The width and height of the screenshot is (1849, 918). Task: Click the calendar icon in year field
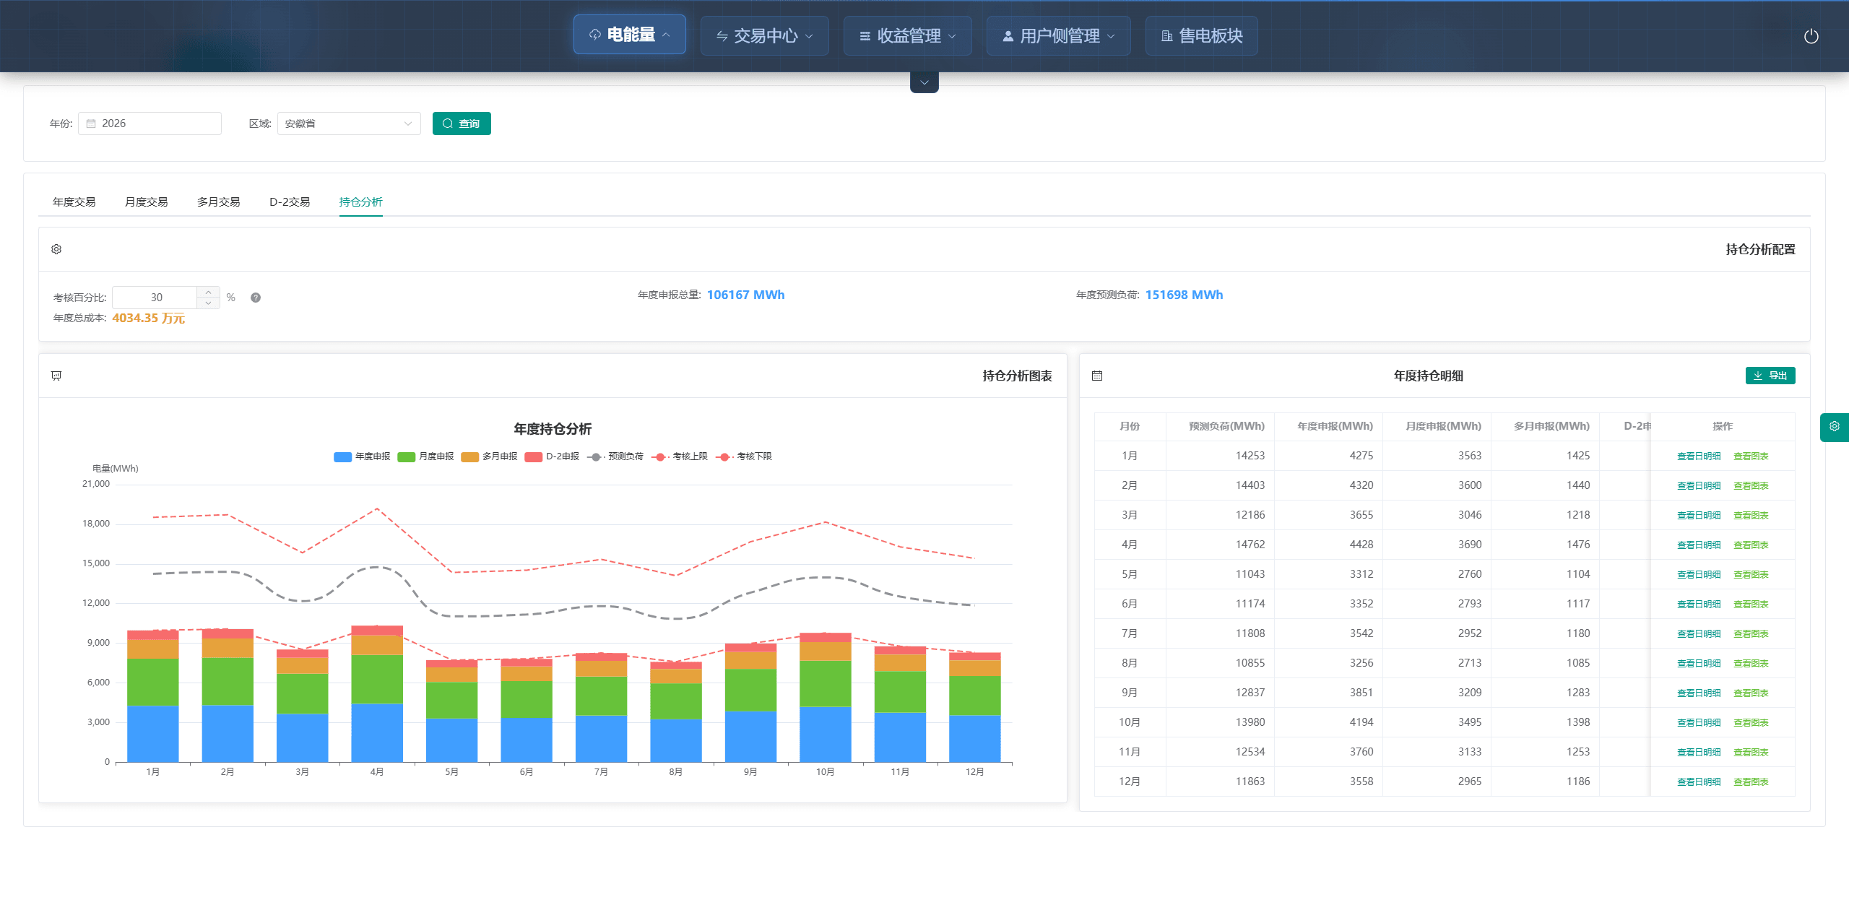[x=91, y=124]
